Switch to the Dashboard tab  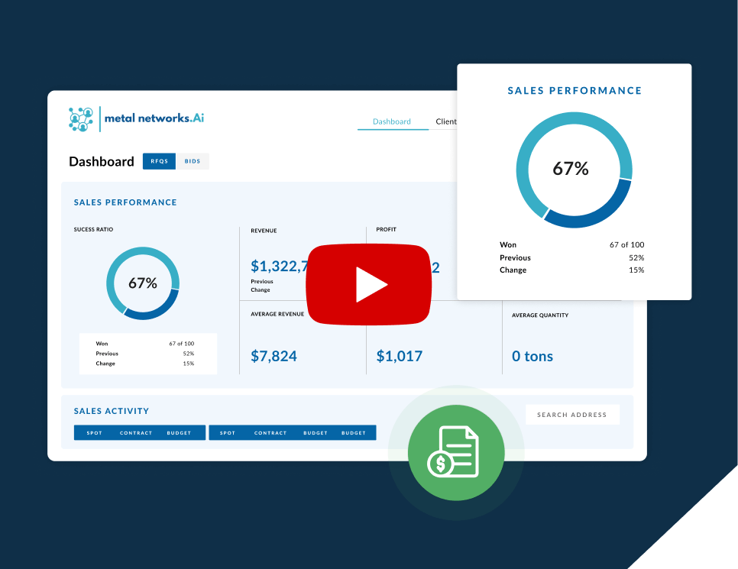tap(391, 121)
